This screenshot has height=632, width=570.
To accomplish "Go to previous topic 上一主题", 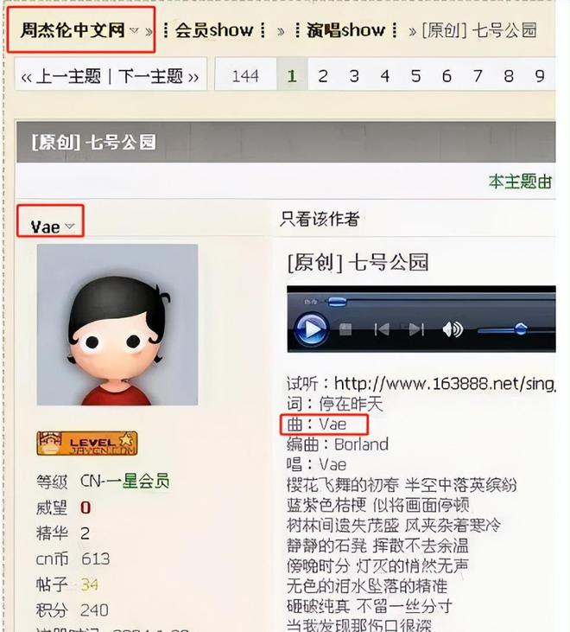I will tap(60, 76).
